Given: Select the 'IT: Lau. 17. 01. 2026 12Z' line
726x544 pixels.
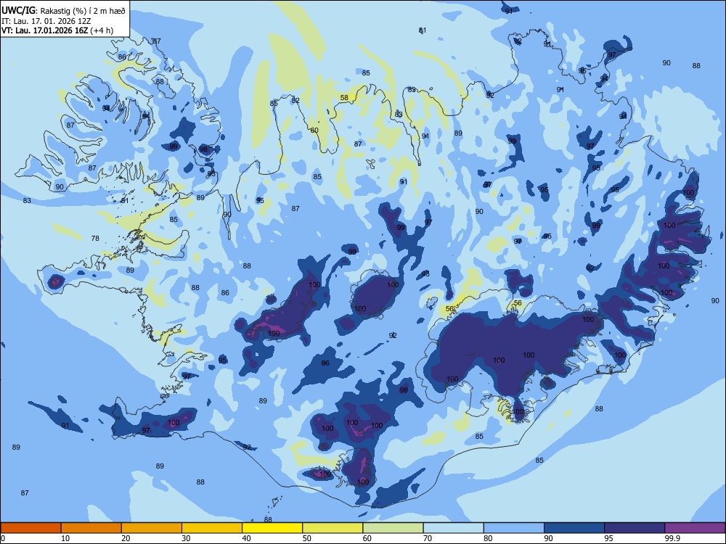Looking at the screenshot, I should pyautogui.click(x=46, y=21).
